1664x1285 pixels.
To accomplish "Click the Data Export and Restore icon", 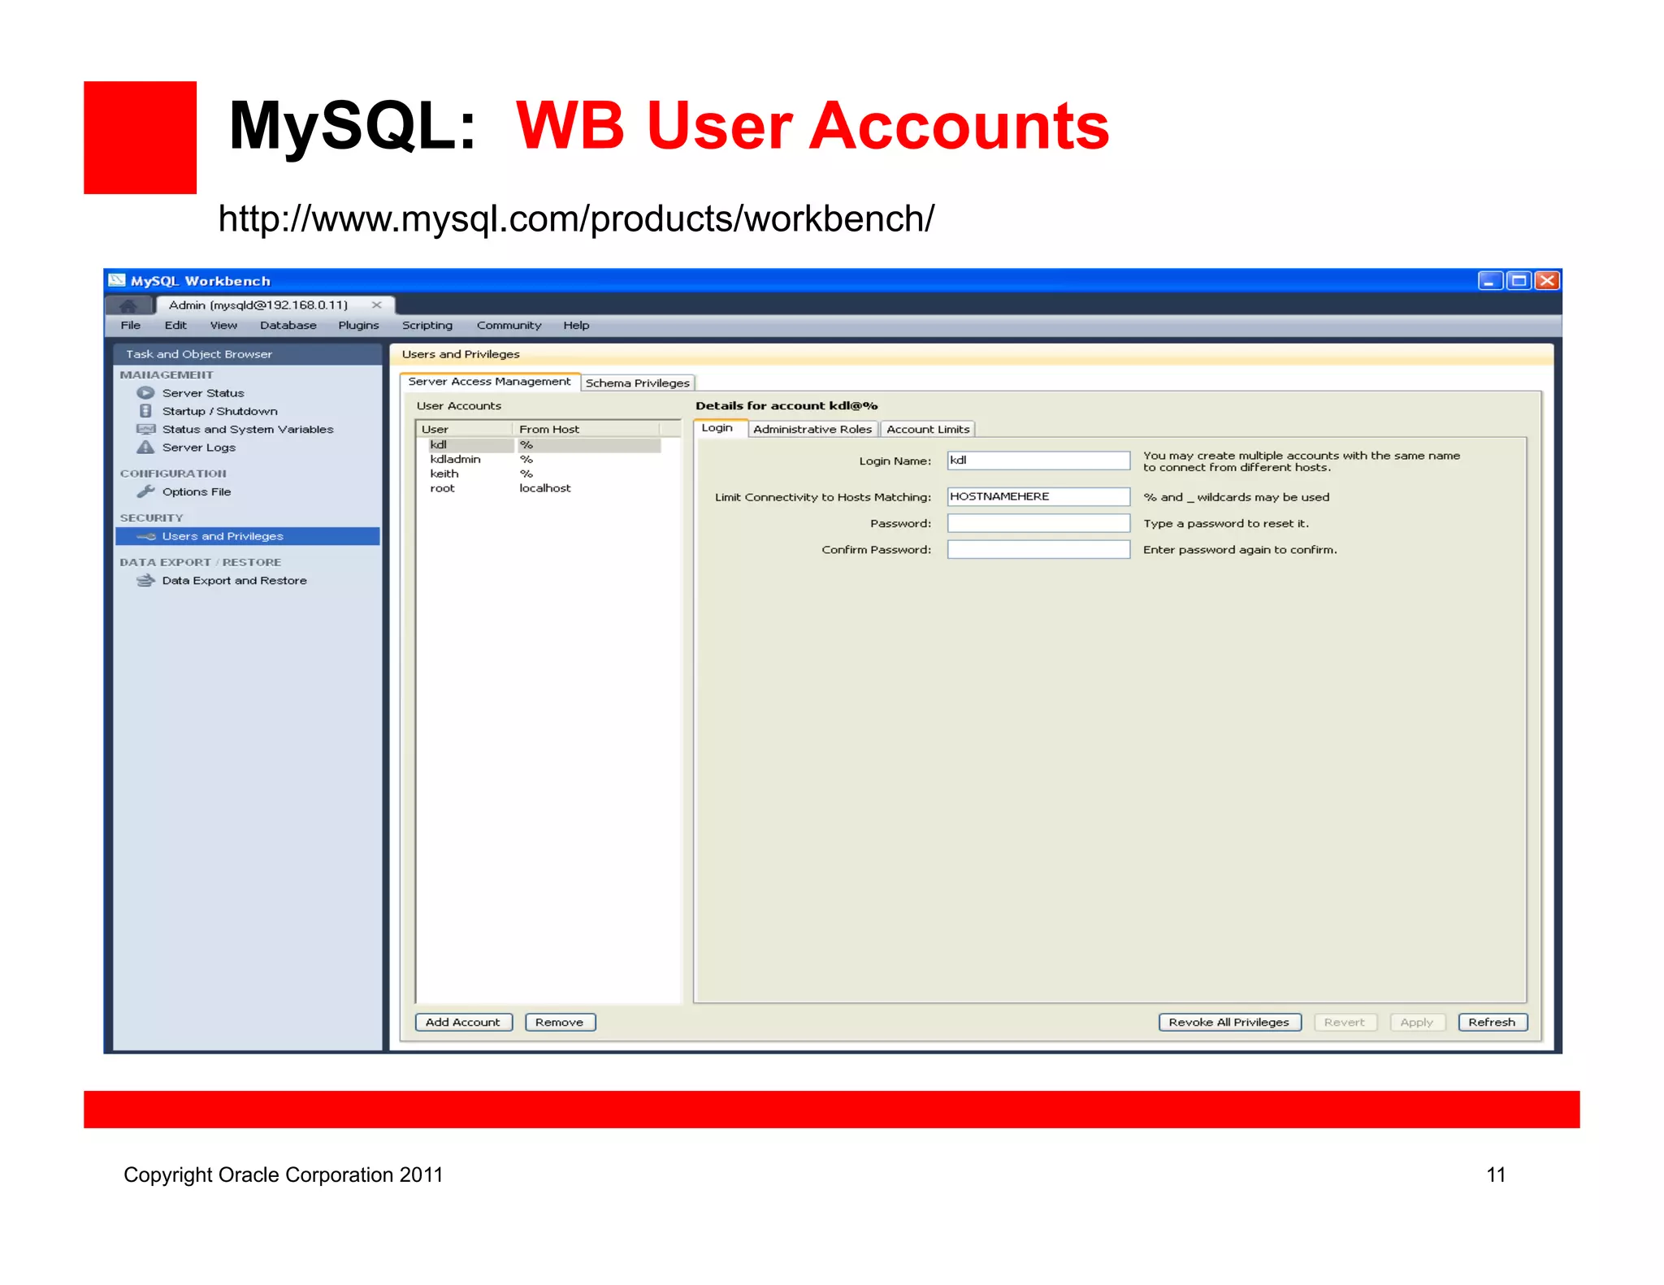I will (145, 581).
